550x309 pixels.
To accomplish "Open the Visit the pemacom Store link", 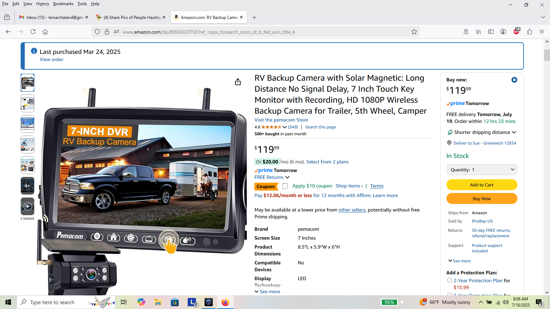I will point(281,120).
